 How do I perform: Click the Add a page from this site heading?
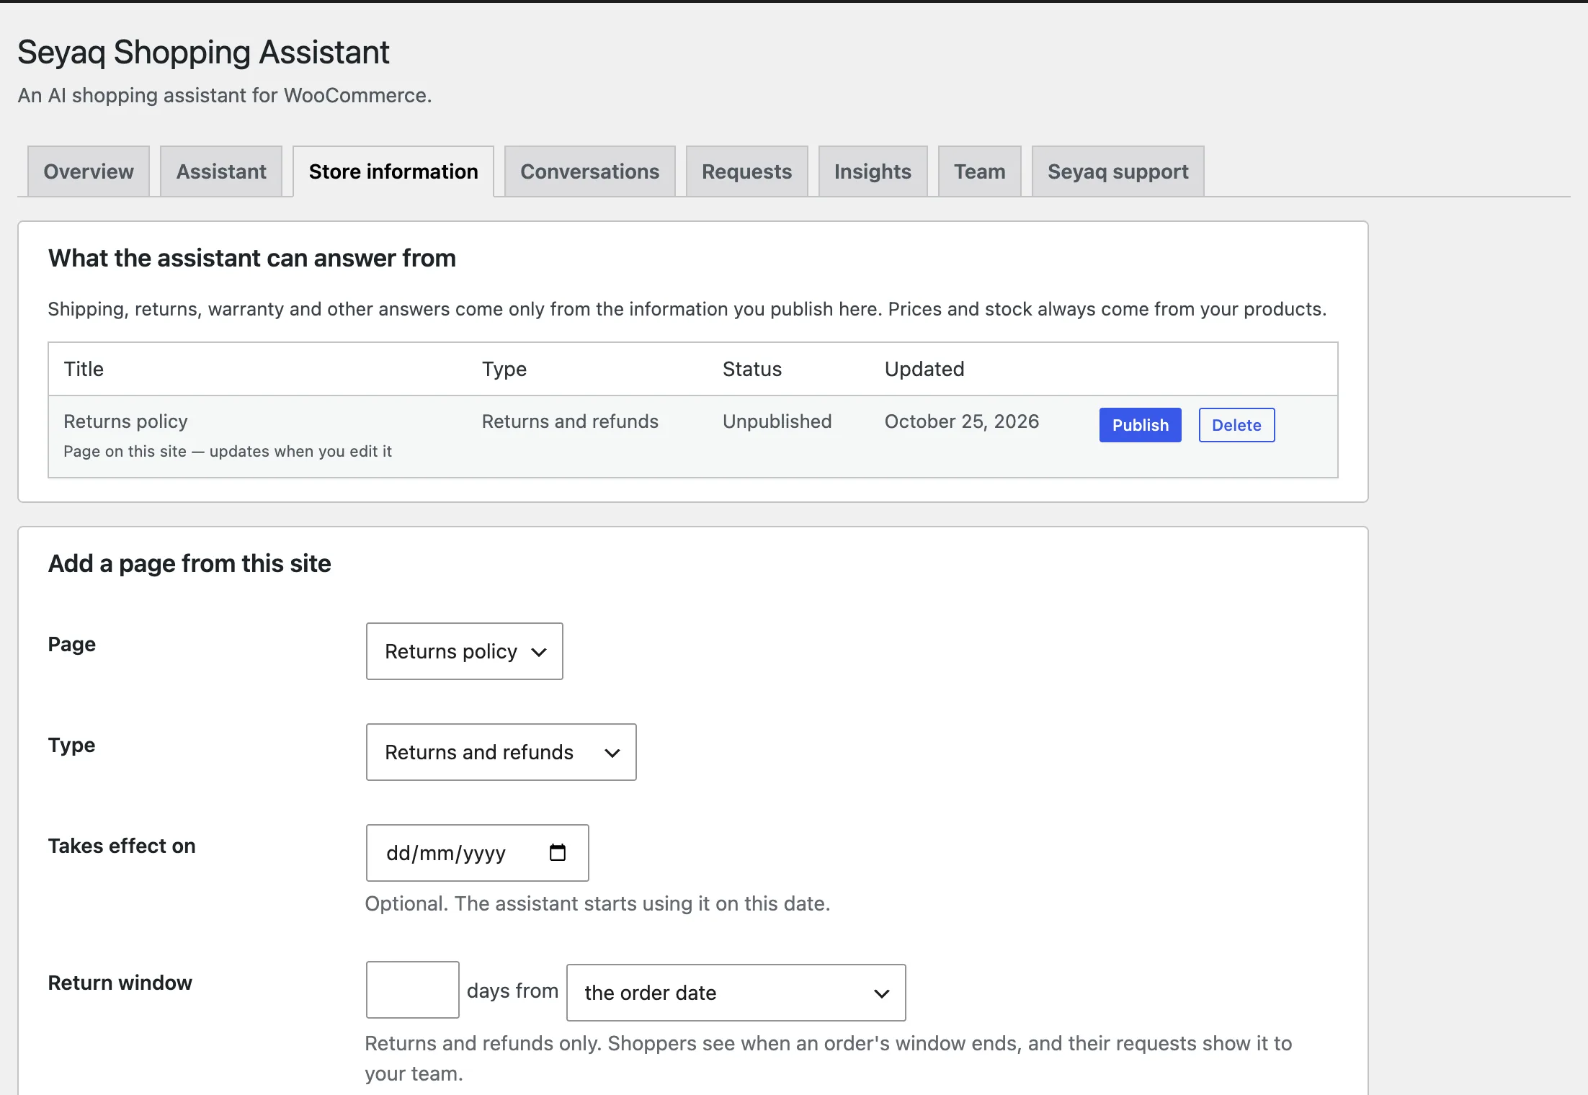click(x=189, y=563)
